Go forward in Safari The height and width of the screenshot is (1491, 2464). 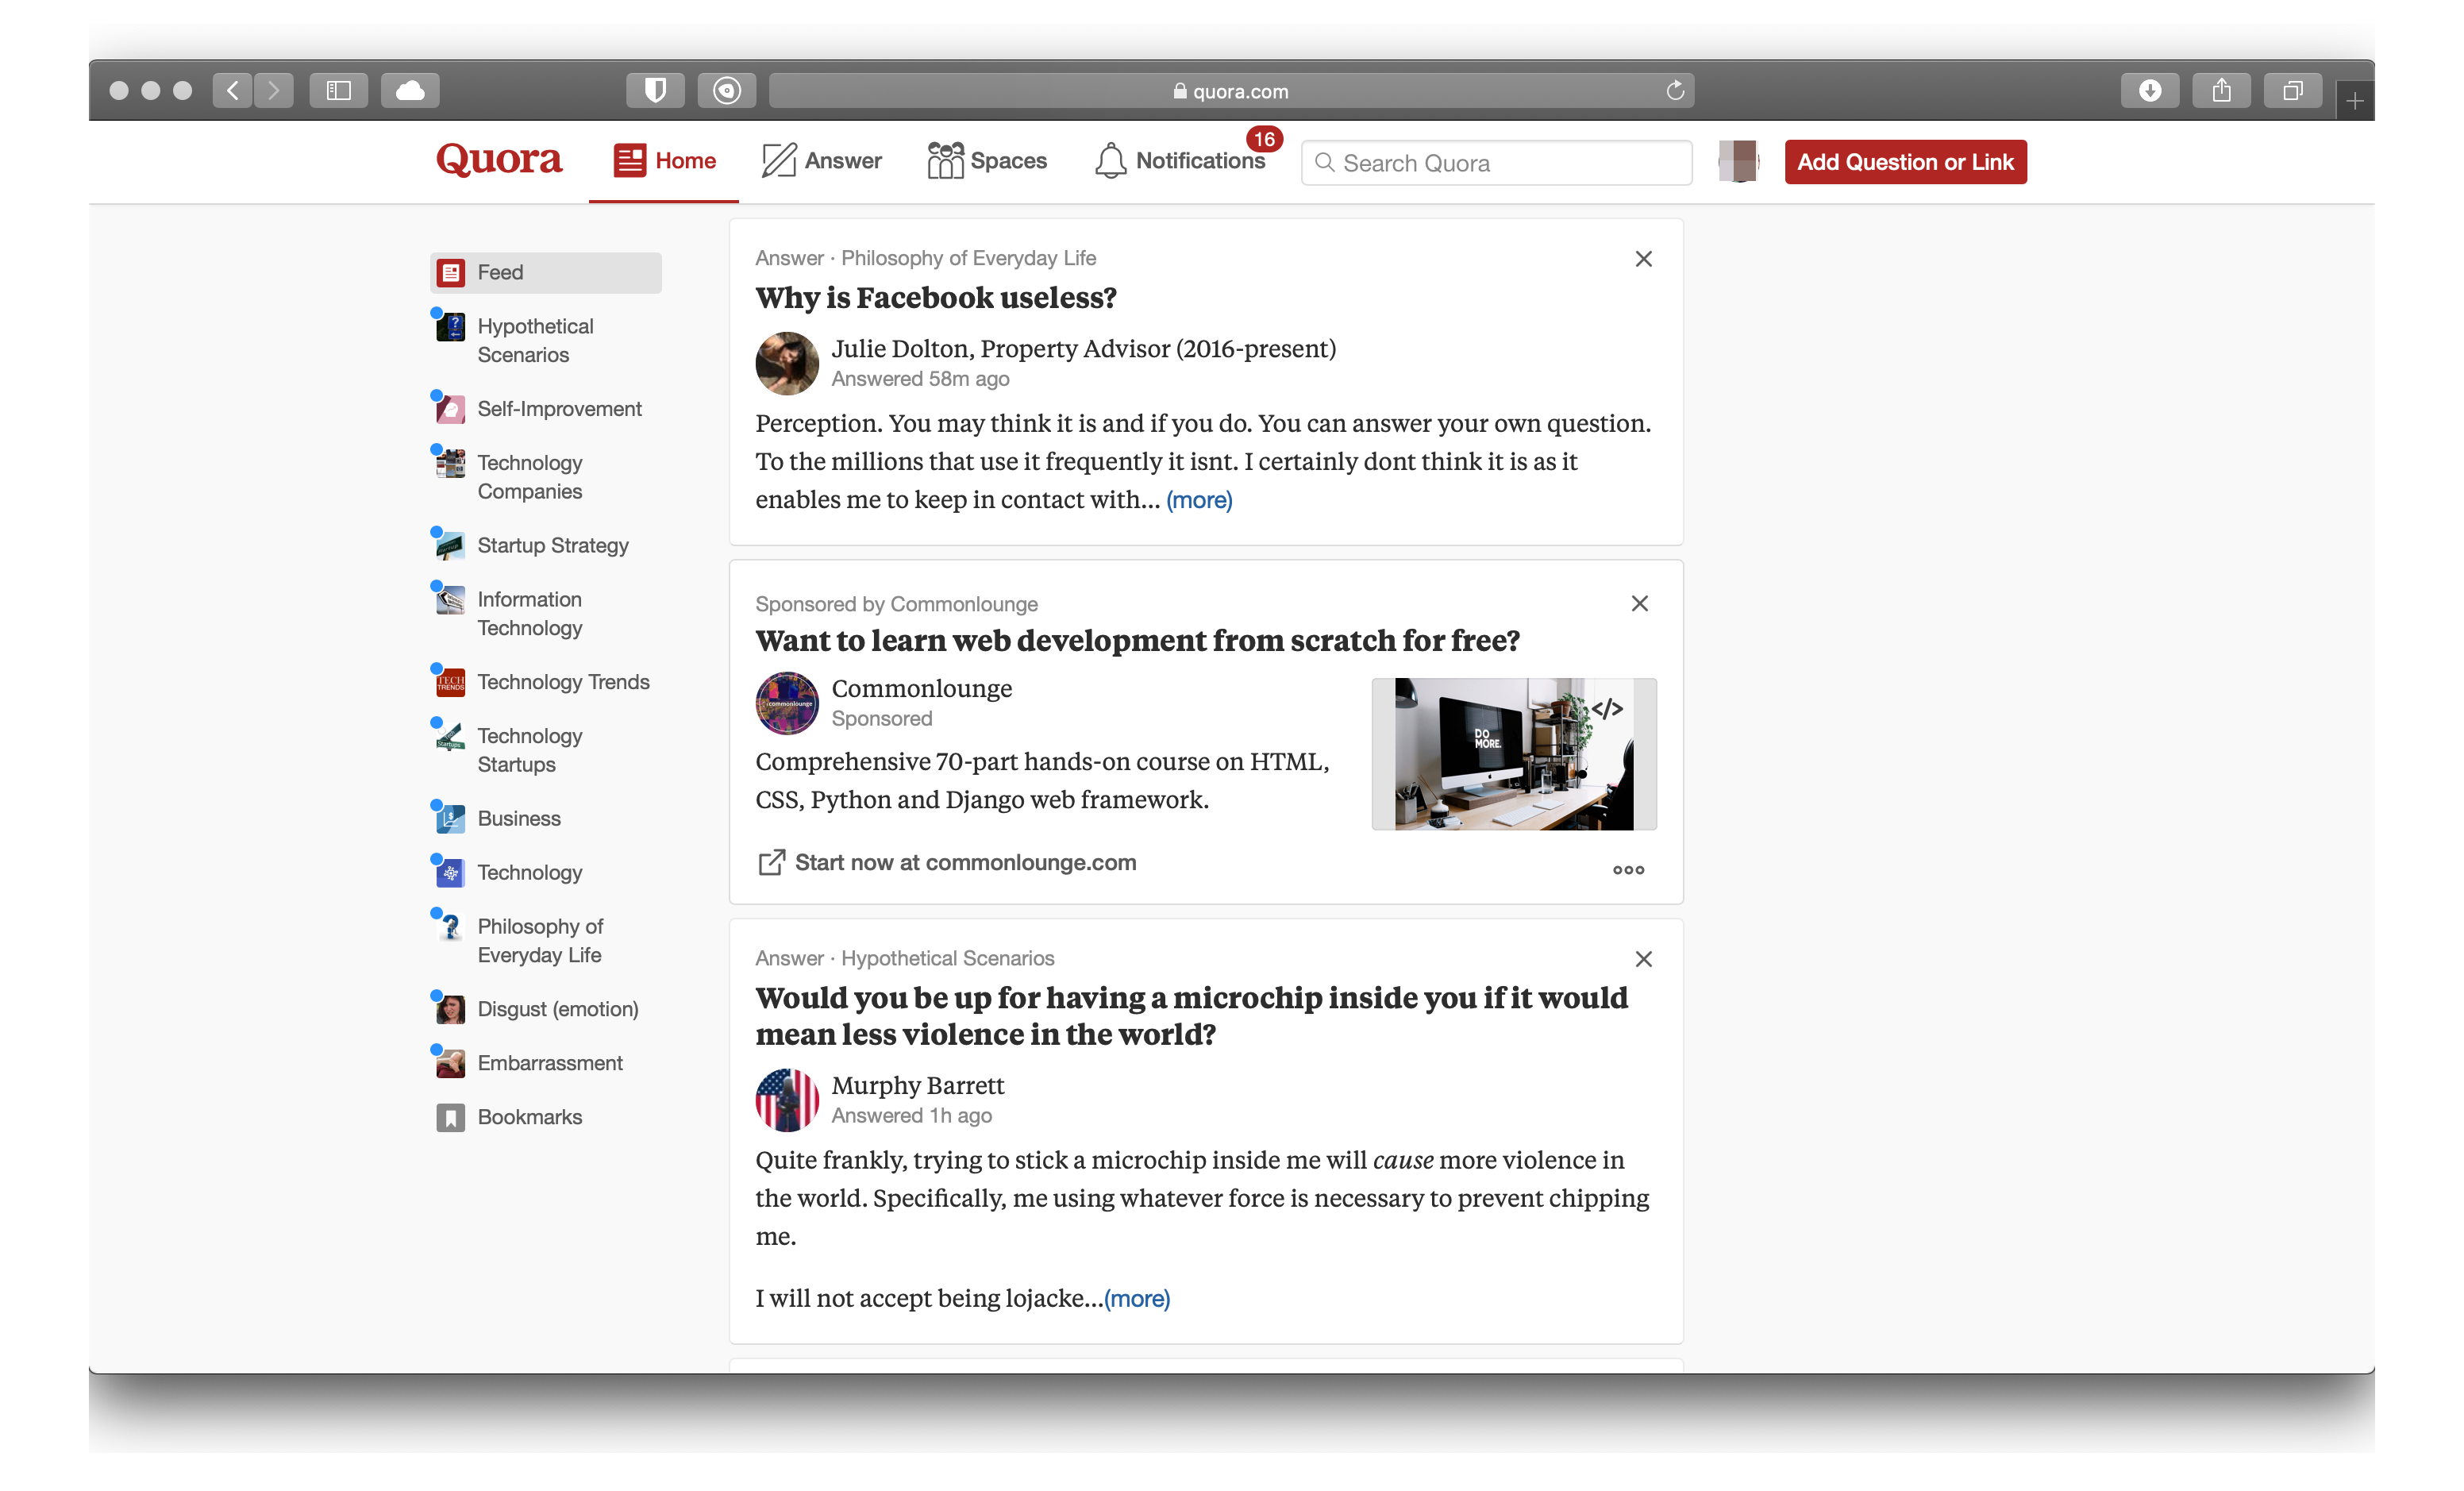273,91
